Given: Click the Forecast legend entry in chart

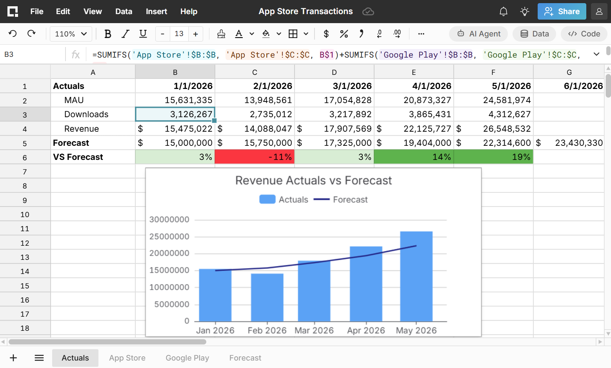Looking at the screenshot, I should (341, 199).
